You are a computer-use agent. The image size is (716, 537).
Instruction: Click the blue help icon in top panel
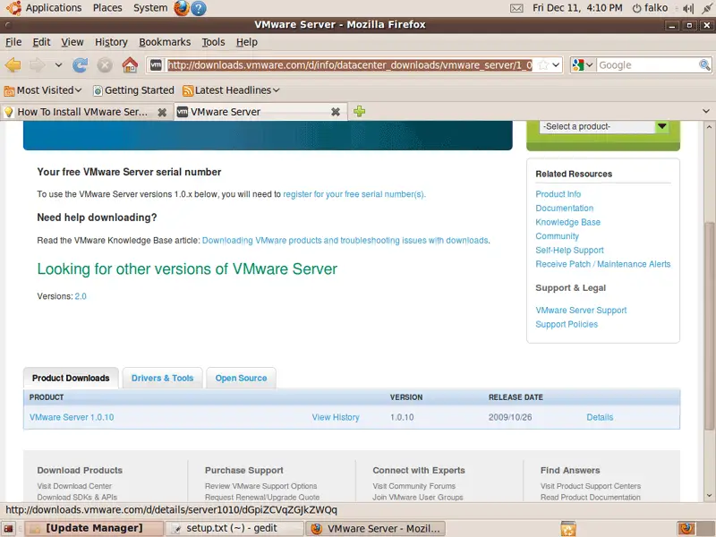point(198,8)
